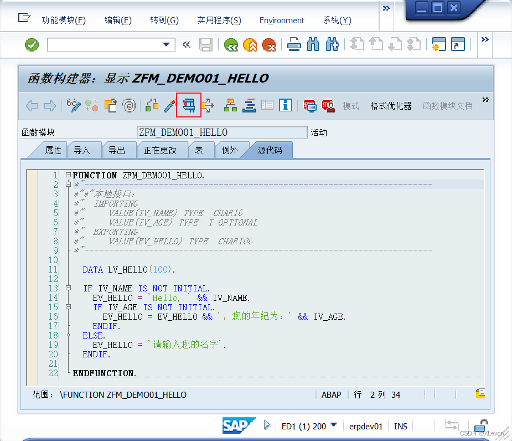Click the 格式优化器 Pretty Printer button
Viewport: 512px width, 441px height.
click(391, 106)
